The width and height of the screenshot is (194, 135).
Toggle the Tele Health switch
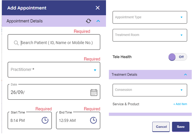(178, 57)
